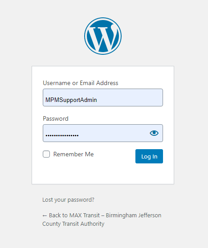Screen dimensions: 208x248
Task: Click the Username or Email Address label
Action: tap(80, 83)
